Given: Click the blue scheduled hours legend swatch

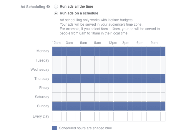Looking at the screenshot, I should (54, 128).
